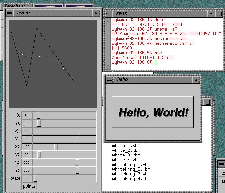The image size is (225, 193).
Task: Click the xwsh maximize square button
Action: pos(219,14)
